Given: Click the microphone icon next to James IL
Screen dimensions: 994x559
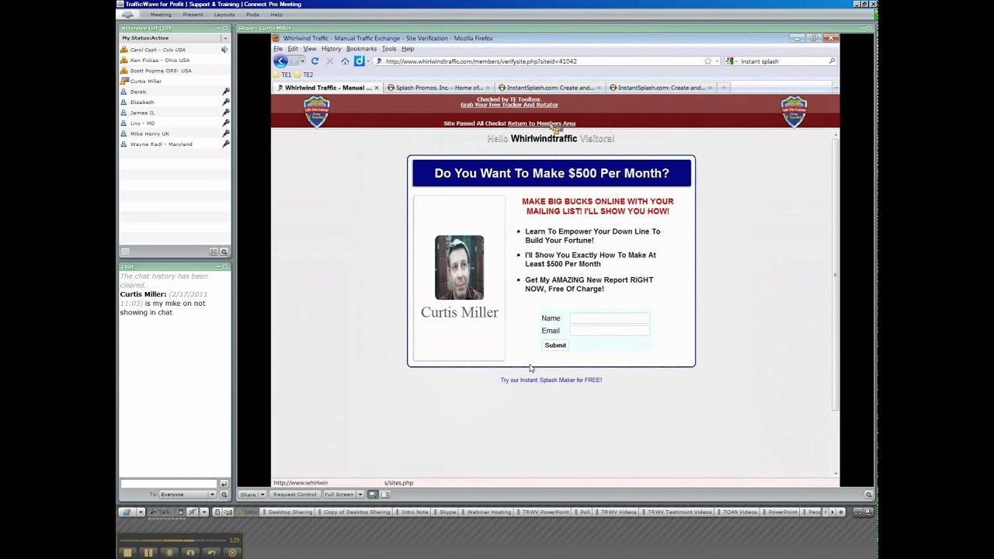Looking at the screenshot, I should click(x=226, y=113).
